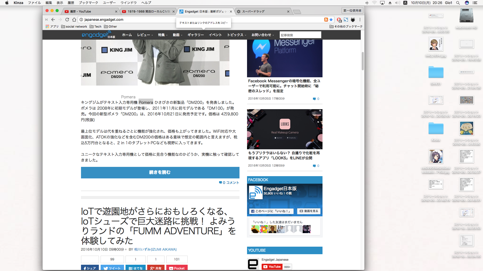
Task: Open the LOOKS Real Makeup Camera thumbnail
Action: pos(285,129)
